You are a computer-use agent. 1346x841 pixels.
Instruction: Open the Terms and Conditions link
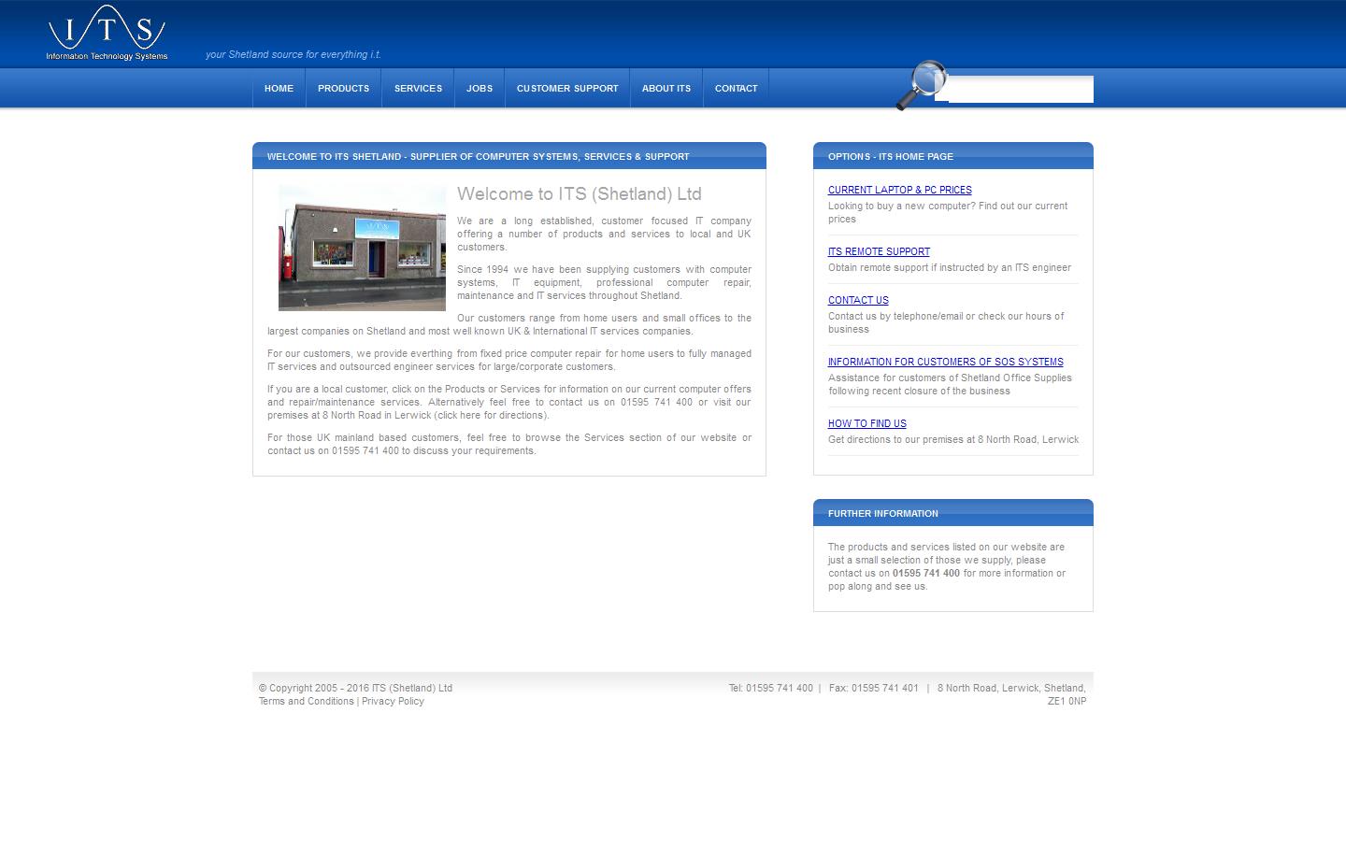(306, 701)
